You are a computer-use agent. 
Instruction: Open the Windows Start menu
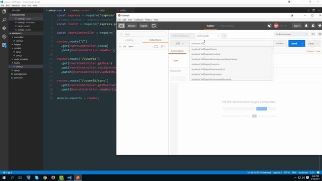tap(4, 177)
